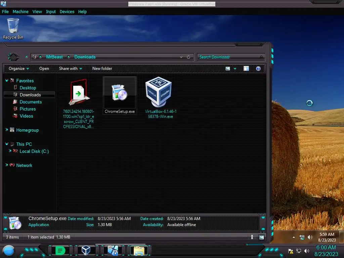This screenshot has height=258, width=344.
Task: Collapse the Favorites tree group
Action: point(7,81)
